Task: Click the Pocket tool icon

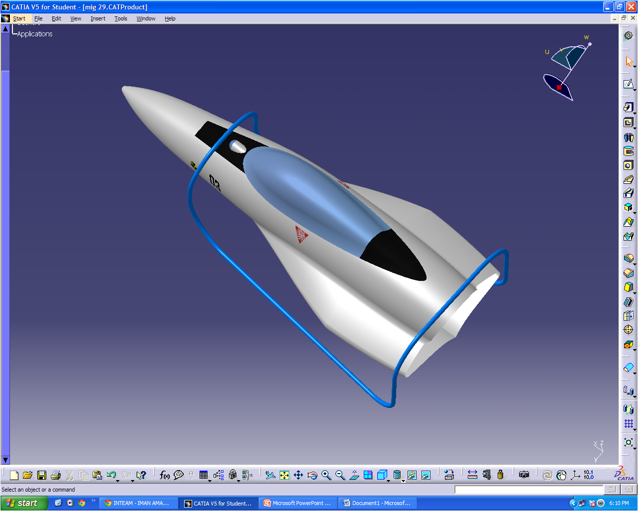Action: (x=628, y=123)
